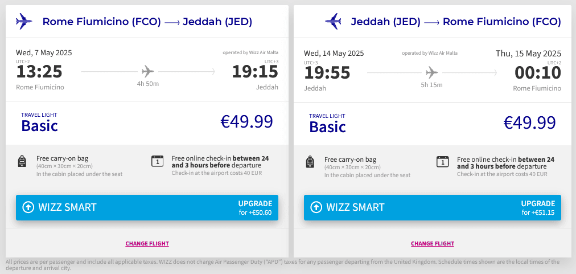Upgrade return flight for +€51.15
The width and height of the screenshot is (576, 274).
coord(538,207)
